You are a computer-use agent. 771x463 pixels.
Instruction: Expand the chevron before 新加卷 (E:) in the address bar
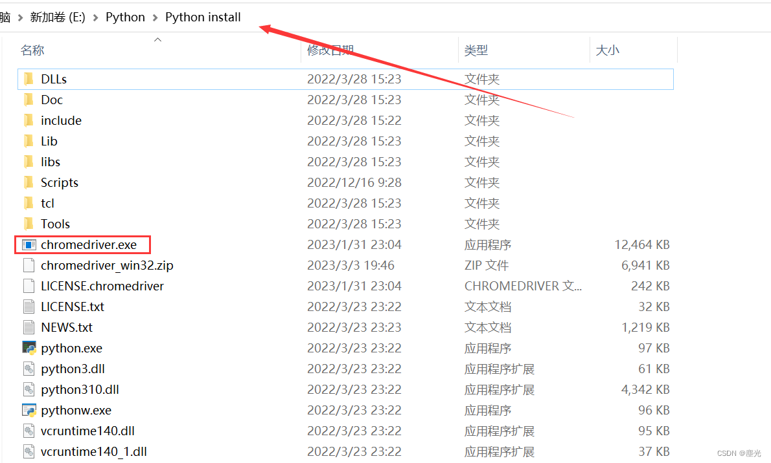tap(20, 17)
